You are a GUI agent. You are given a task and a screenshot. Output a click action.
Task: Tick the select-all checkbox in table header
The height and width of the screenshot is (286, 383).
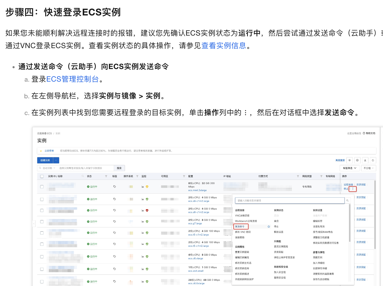coord(42,176)
